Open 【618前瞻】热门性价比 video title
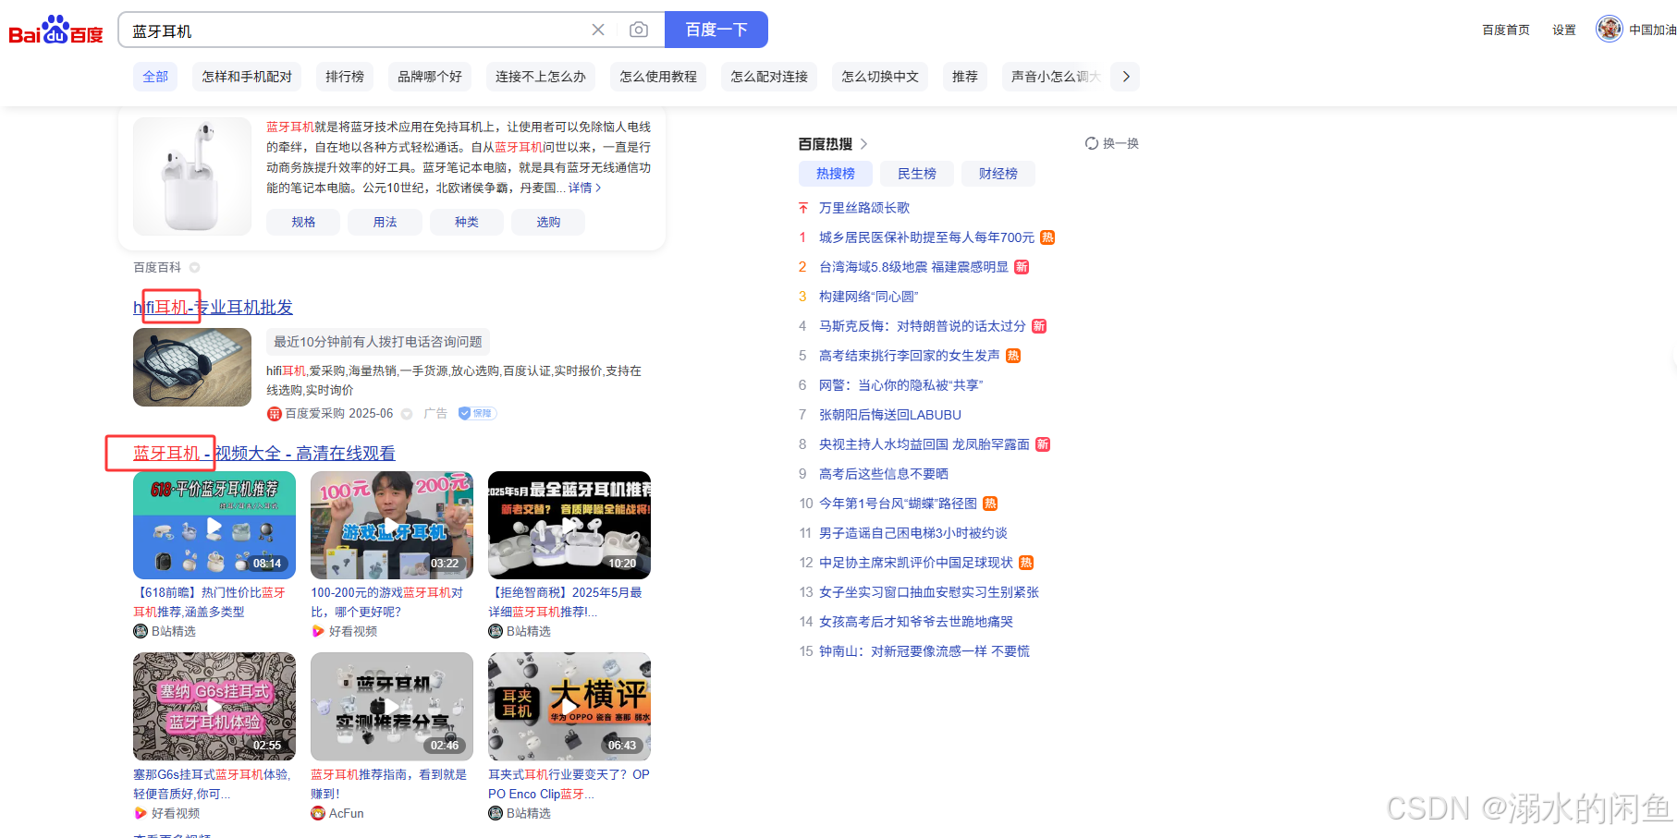The image size is (1677, 838). point(210,602)
